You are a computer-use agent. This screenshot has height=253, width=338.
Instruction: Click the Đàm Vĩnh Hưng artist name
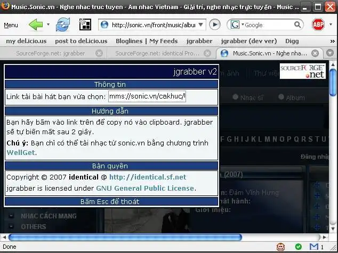coord(254,192)
